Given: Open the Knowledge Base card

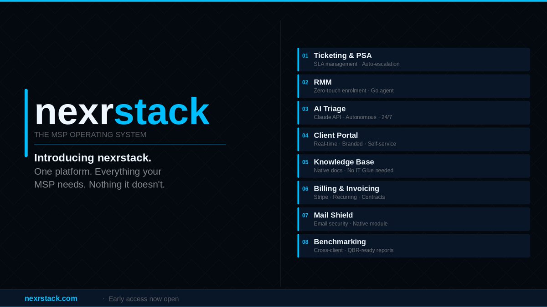Looking at the screenshot, I should (414, 166).
